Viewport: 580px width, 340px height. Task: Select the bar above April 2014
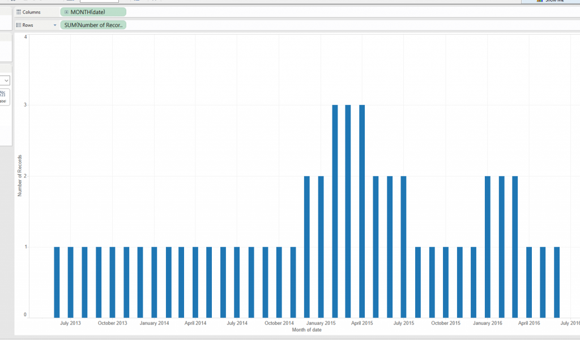pos(195,282)
